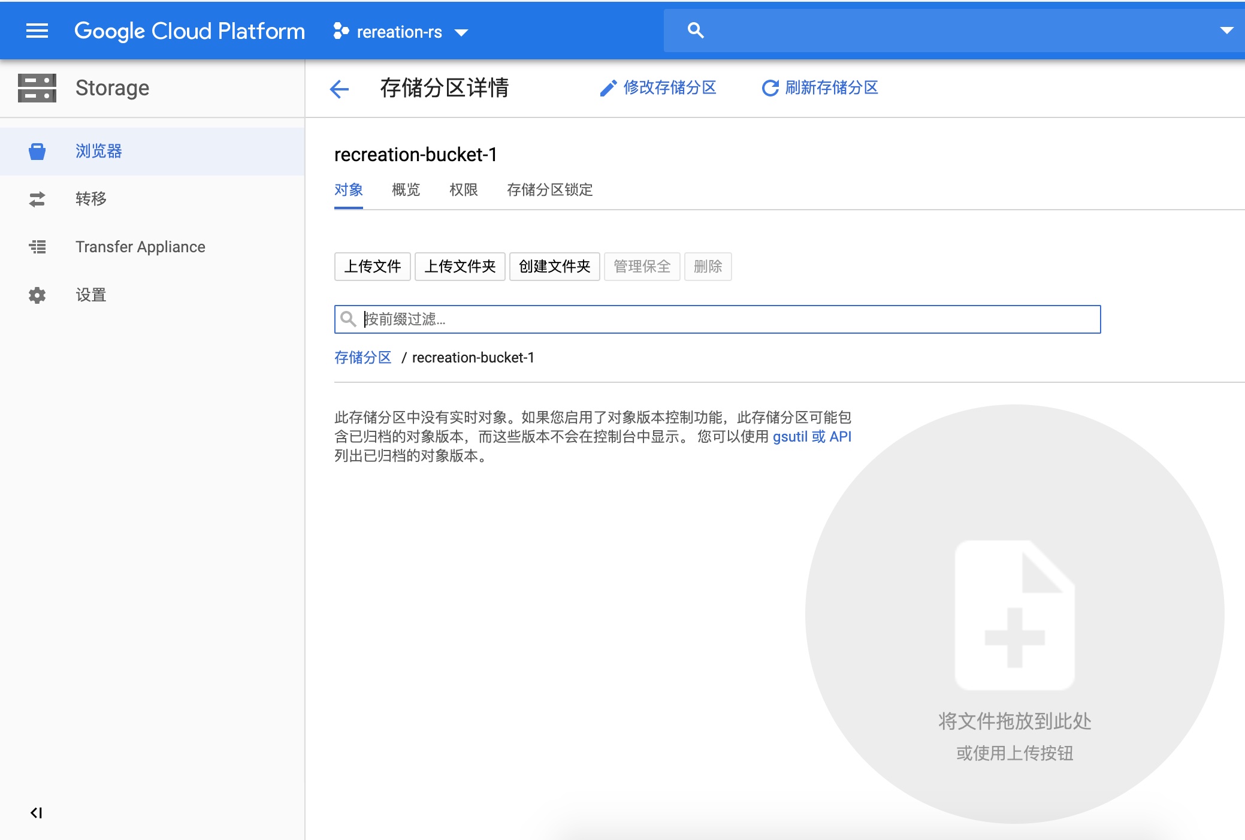Click the Storage product icon
1245x840 pixels.
(37, 88)
